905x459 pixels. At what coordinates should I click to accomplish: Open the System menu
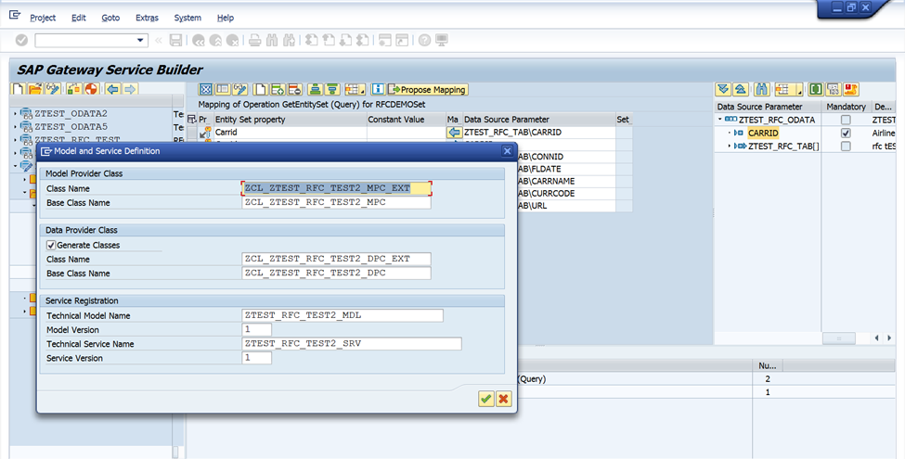coord(187,18)
